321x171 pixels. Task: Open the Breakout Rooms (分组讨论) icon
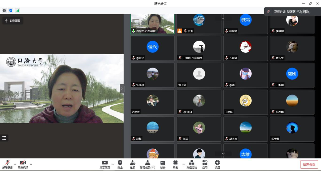(x=192, y=164)
